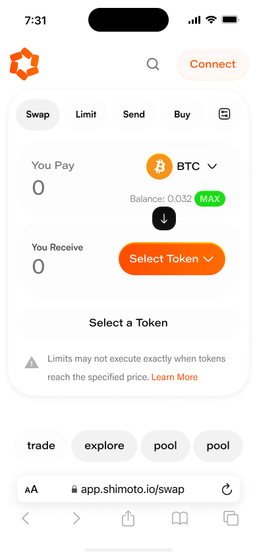The image size is (257, 557).
Task: Open the AA text size menu
Action: coord(31,490)
